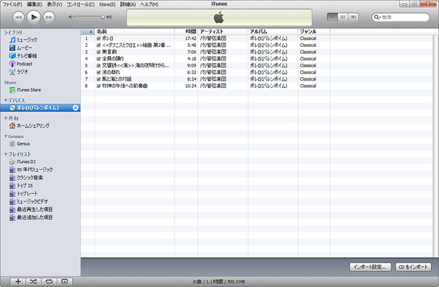This screenshot has width=439, height=287.
Task: Show or hide artwork viewer button
Action: tap(64, 281)
